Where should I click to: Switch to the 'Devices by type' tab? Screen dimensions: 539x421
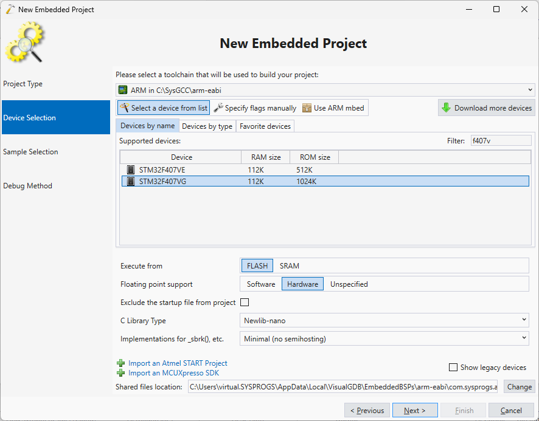(207, 126)
